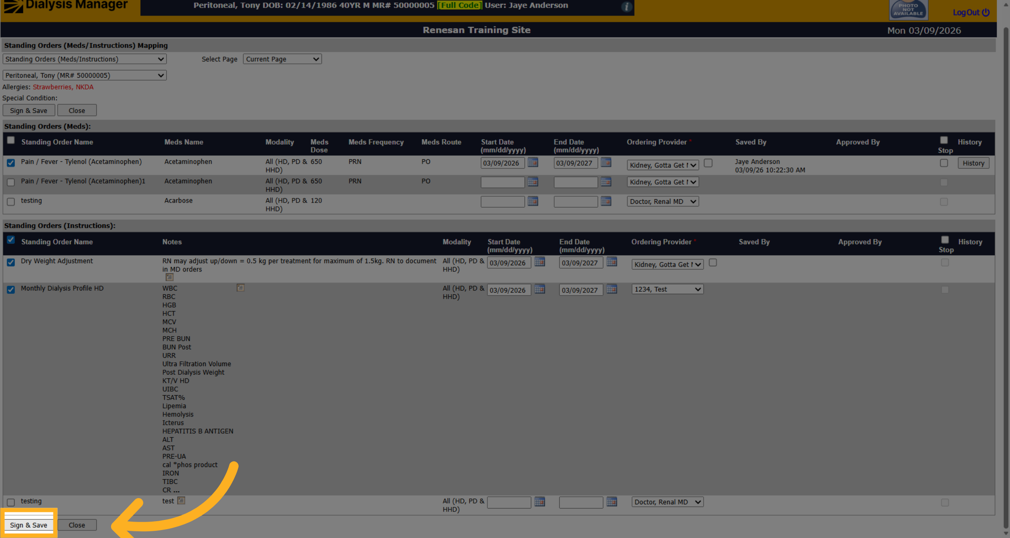Open start date calendar for Acarbose testing row

tap(533, 201)
